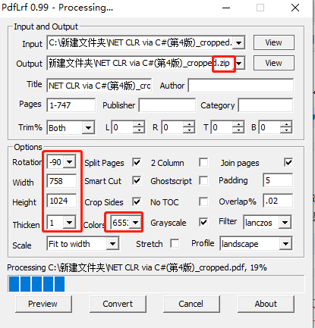Click the Title text field
The height and width of the screenshot is (328, 315).
click(x=99, y=86)
